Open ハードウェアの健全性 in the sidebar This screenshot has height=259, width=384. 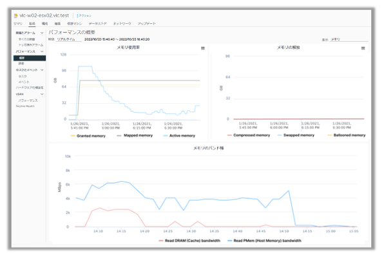pos(30,88)
